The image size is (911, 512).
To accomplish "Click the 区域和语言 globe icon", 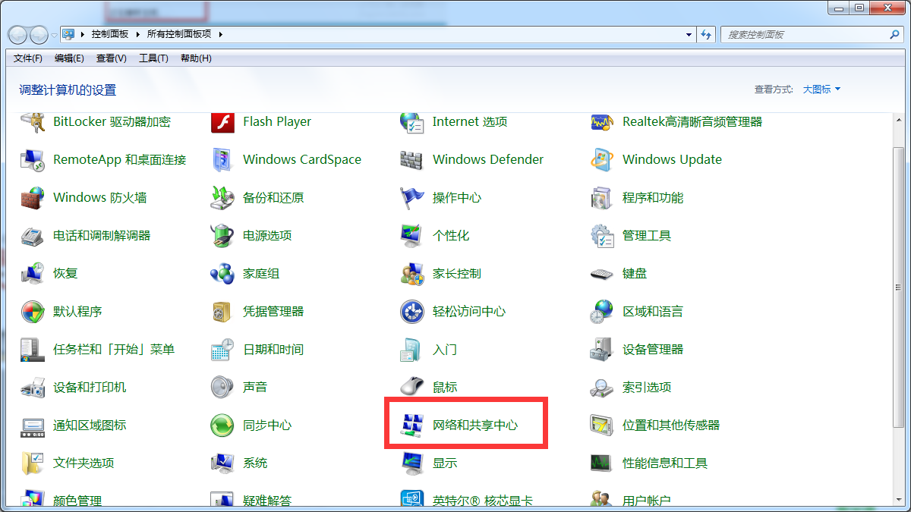I will 601,312.
